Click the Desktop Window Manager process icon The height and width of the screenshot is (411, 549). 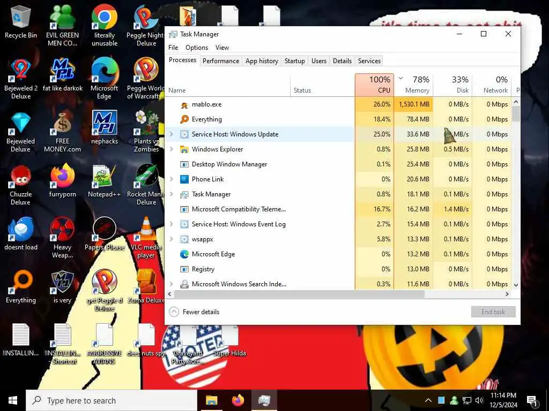184,164
